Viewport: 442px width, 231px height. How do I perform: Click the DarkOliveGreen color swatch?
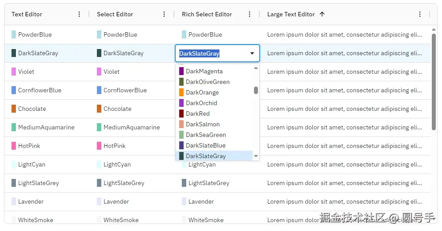coord(181,82)
